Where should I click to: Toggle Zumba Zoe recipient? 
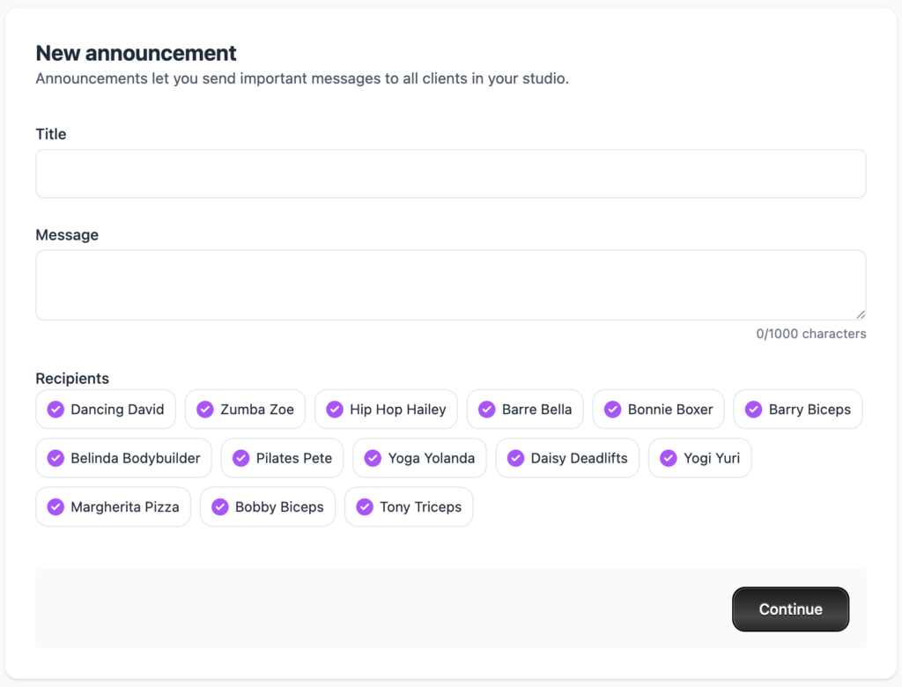[x=245, y=410]
